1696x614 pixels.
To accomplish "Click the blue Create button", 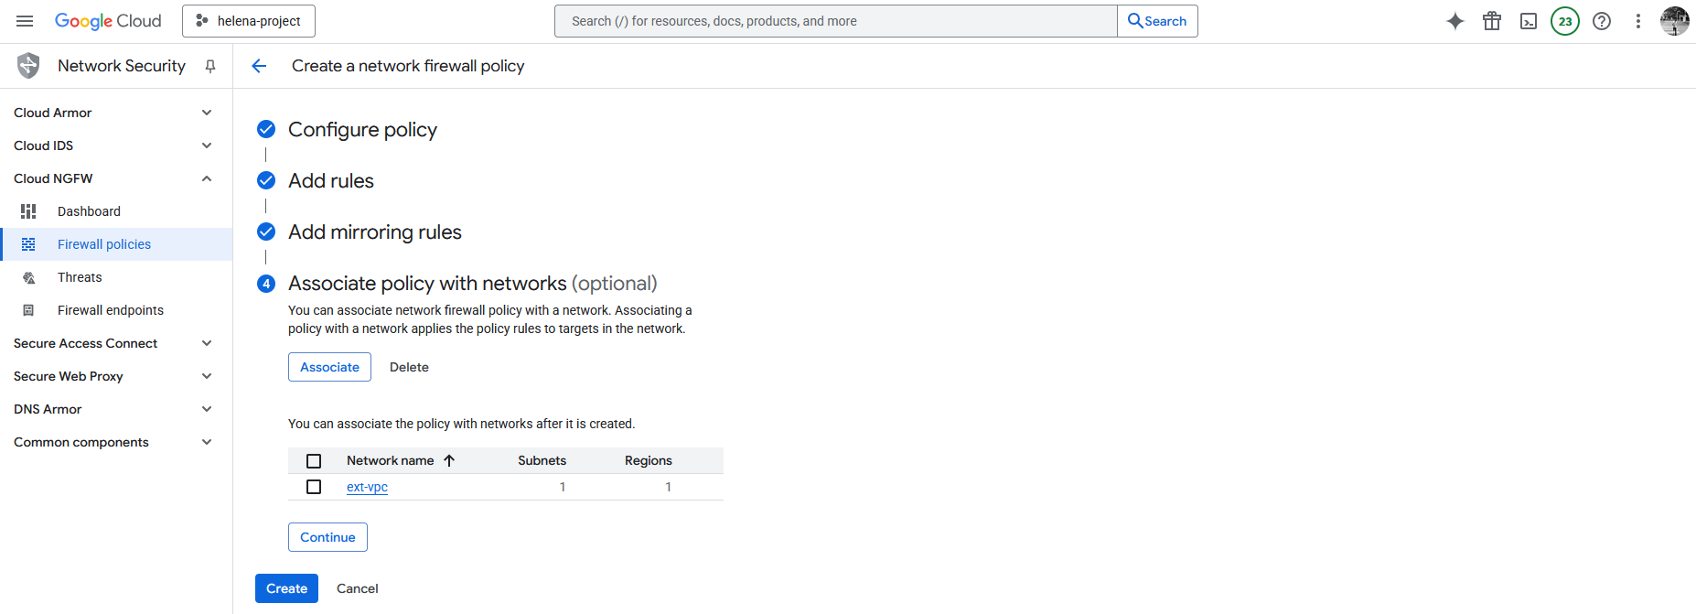I will coord(286,588).
